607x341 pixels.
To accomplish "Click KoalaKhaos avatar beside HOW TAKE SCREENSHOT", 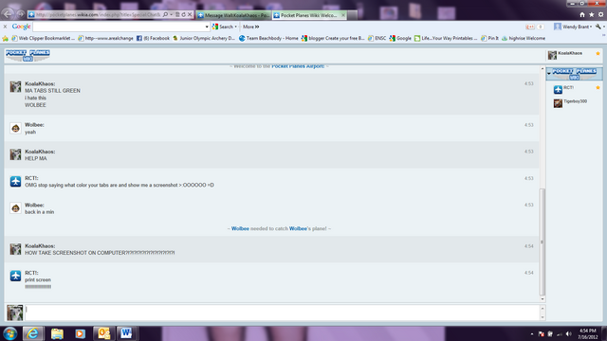I will tap(15, 249).
